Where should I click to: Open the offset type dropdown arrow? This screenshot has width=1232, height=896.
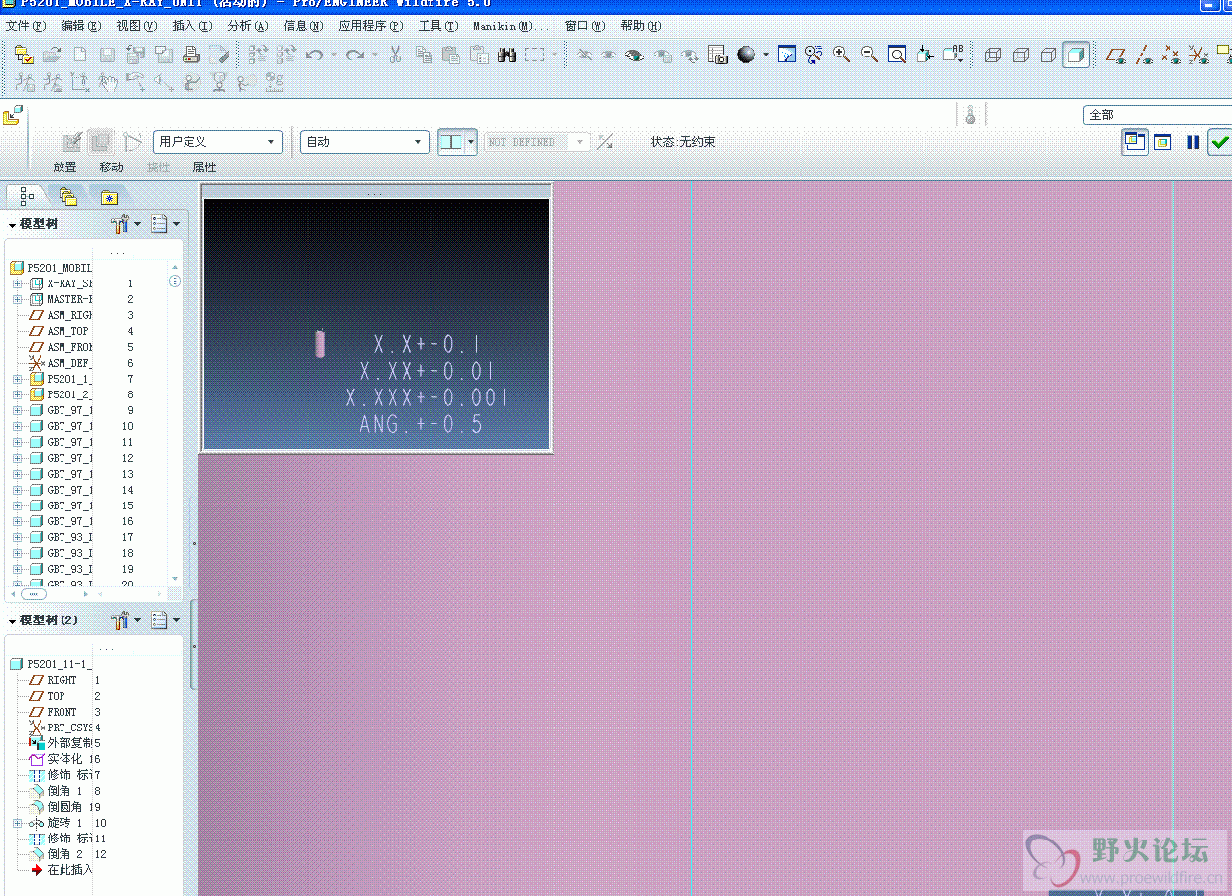pyautogui.click(x=581, y=142)
